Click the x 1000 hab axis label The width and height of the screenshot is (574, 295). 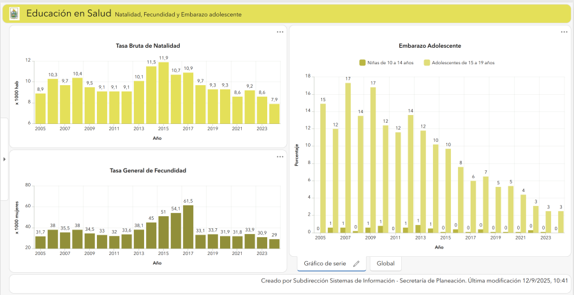(x=18, y=92)
